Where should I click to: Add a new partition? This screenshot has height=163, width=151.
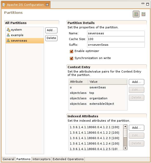click(x=51, y=30)
